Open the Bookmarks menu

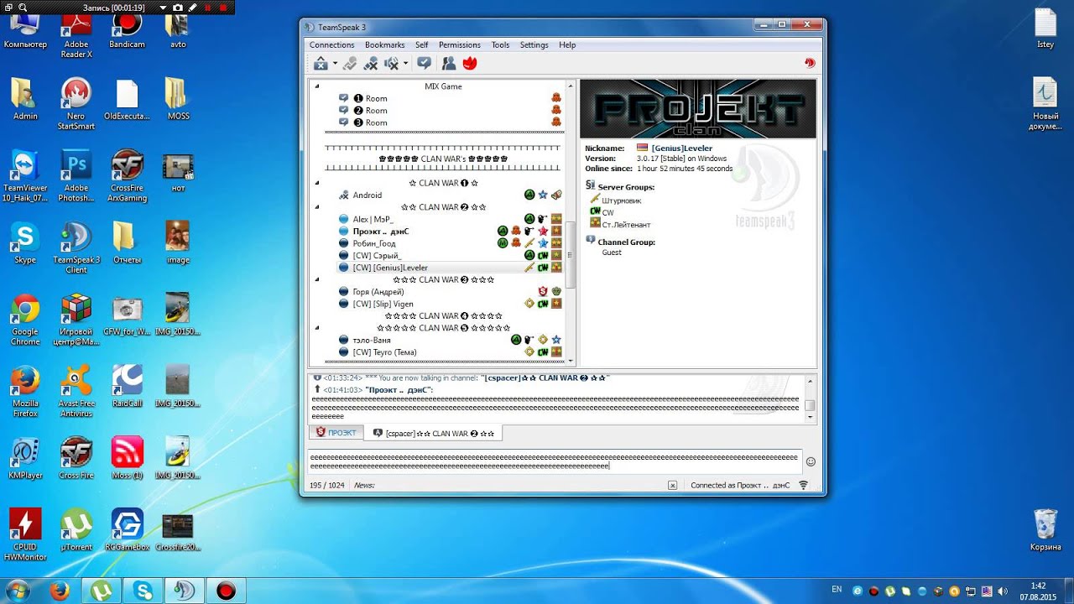tap(384, 44)
